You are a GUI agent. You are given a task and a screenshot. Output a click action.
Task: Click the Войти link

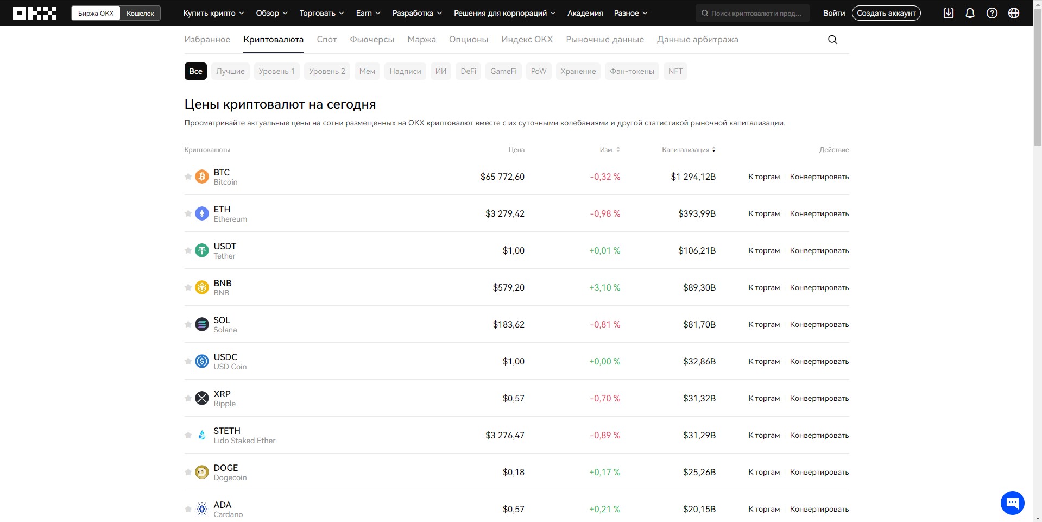(x=833, y=13)
